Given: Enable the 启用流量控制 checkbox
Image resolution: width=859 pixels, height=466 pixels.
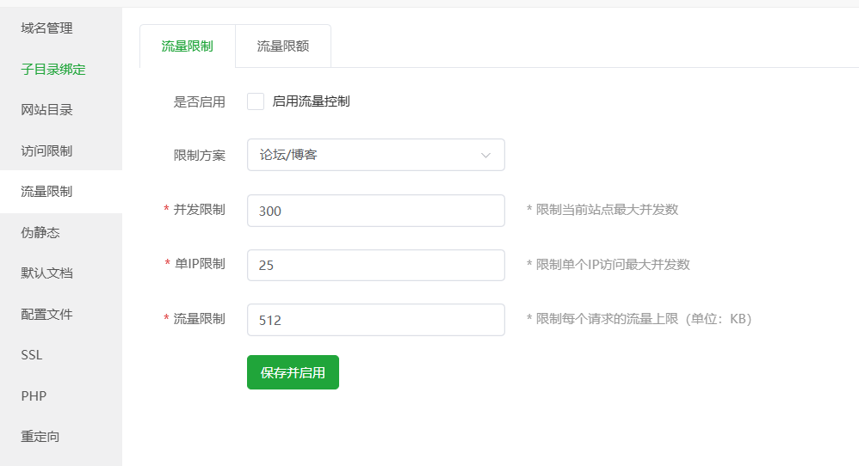Looking at the screenshot, I should click(x=256, y=101).
